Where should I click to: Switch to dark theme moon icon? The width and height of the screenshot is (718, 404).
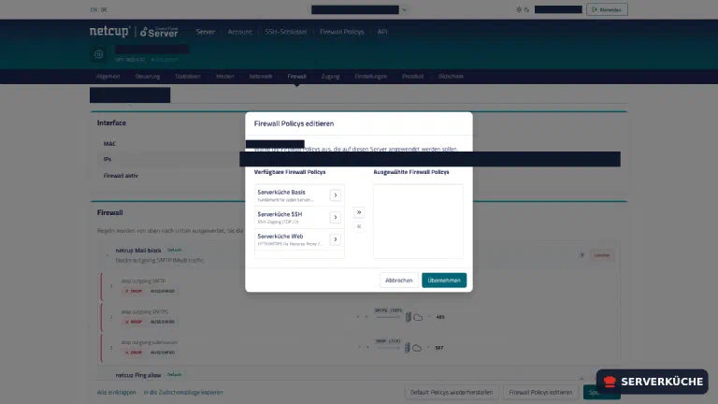pos(526,9)
